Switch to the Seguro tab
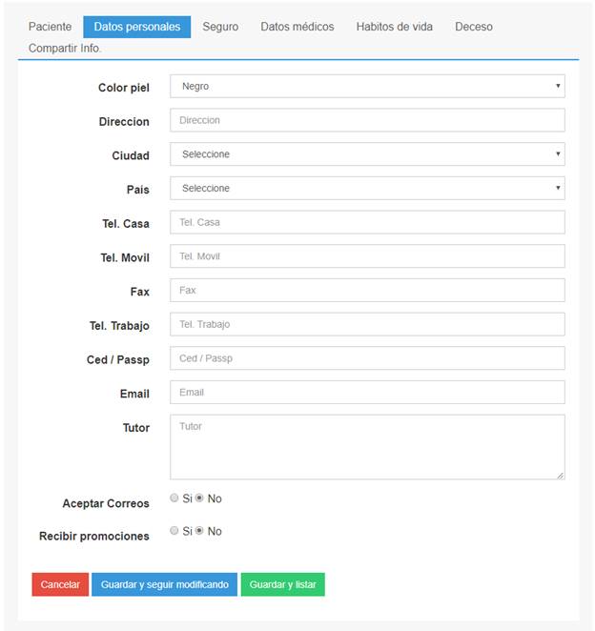595x631 pixels. 220,27
